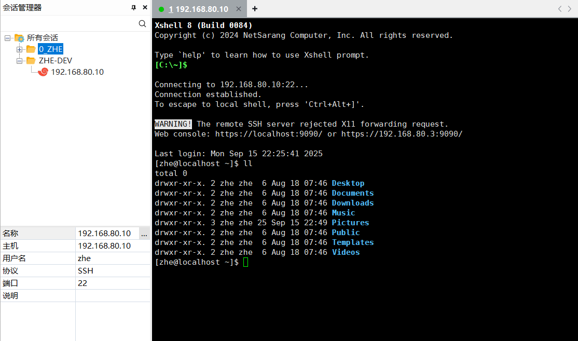This screenshot has height=341, width=578.
Task: Click the green connection status dot on tab
Action: coord(161,9)
